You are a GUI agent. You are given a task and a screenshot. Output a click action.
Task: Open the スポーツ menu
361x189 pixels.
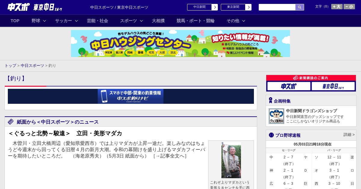click(x=128, y=21)
